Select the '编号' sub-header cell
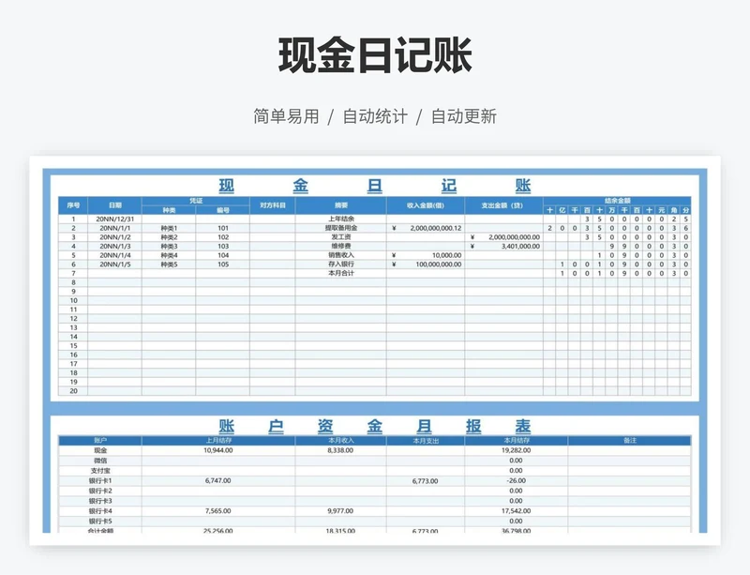750x575 pixels. 223,210
